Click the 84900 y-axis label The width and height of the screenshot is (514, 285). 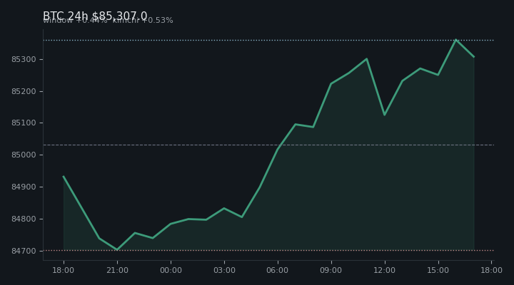[24, 187]
